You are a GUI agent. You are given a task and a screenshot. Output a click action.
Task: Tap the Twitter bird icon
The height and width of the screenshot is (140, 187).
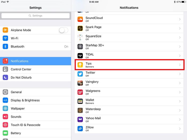coord(80,74)
